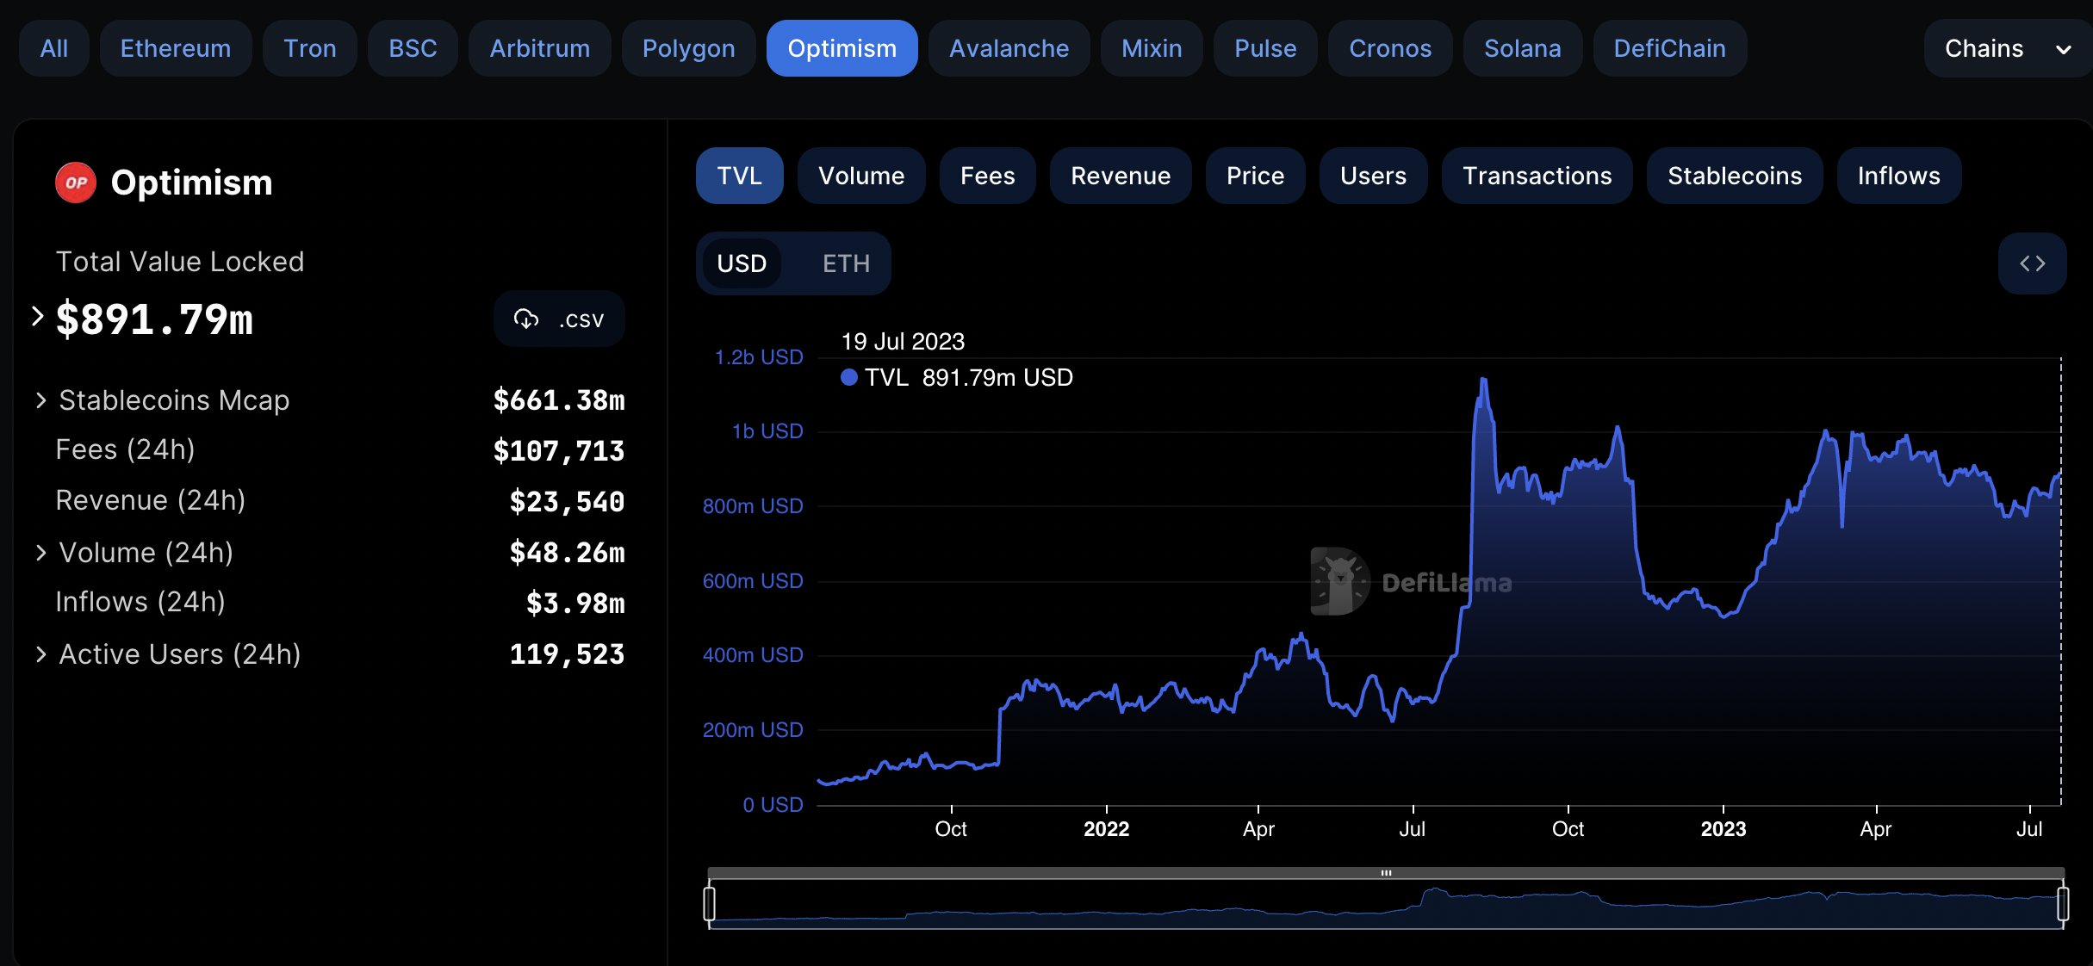Toggle the Fees chart metric

click(988, 176)
